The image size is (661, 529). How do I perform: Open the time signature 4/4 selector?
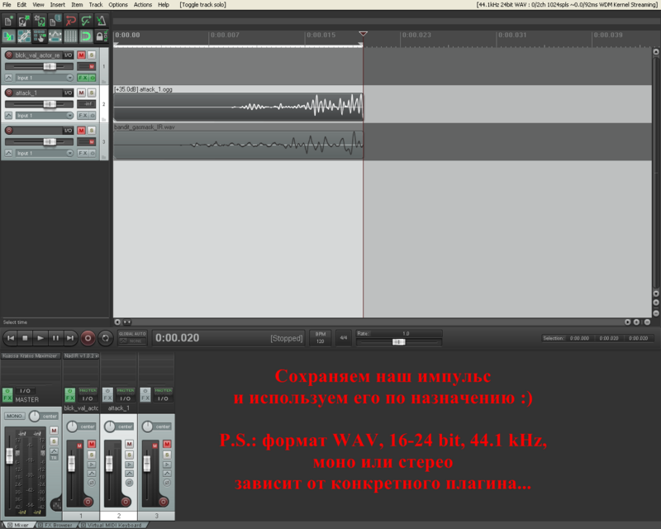point(343,338)
